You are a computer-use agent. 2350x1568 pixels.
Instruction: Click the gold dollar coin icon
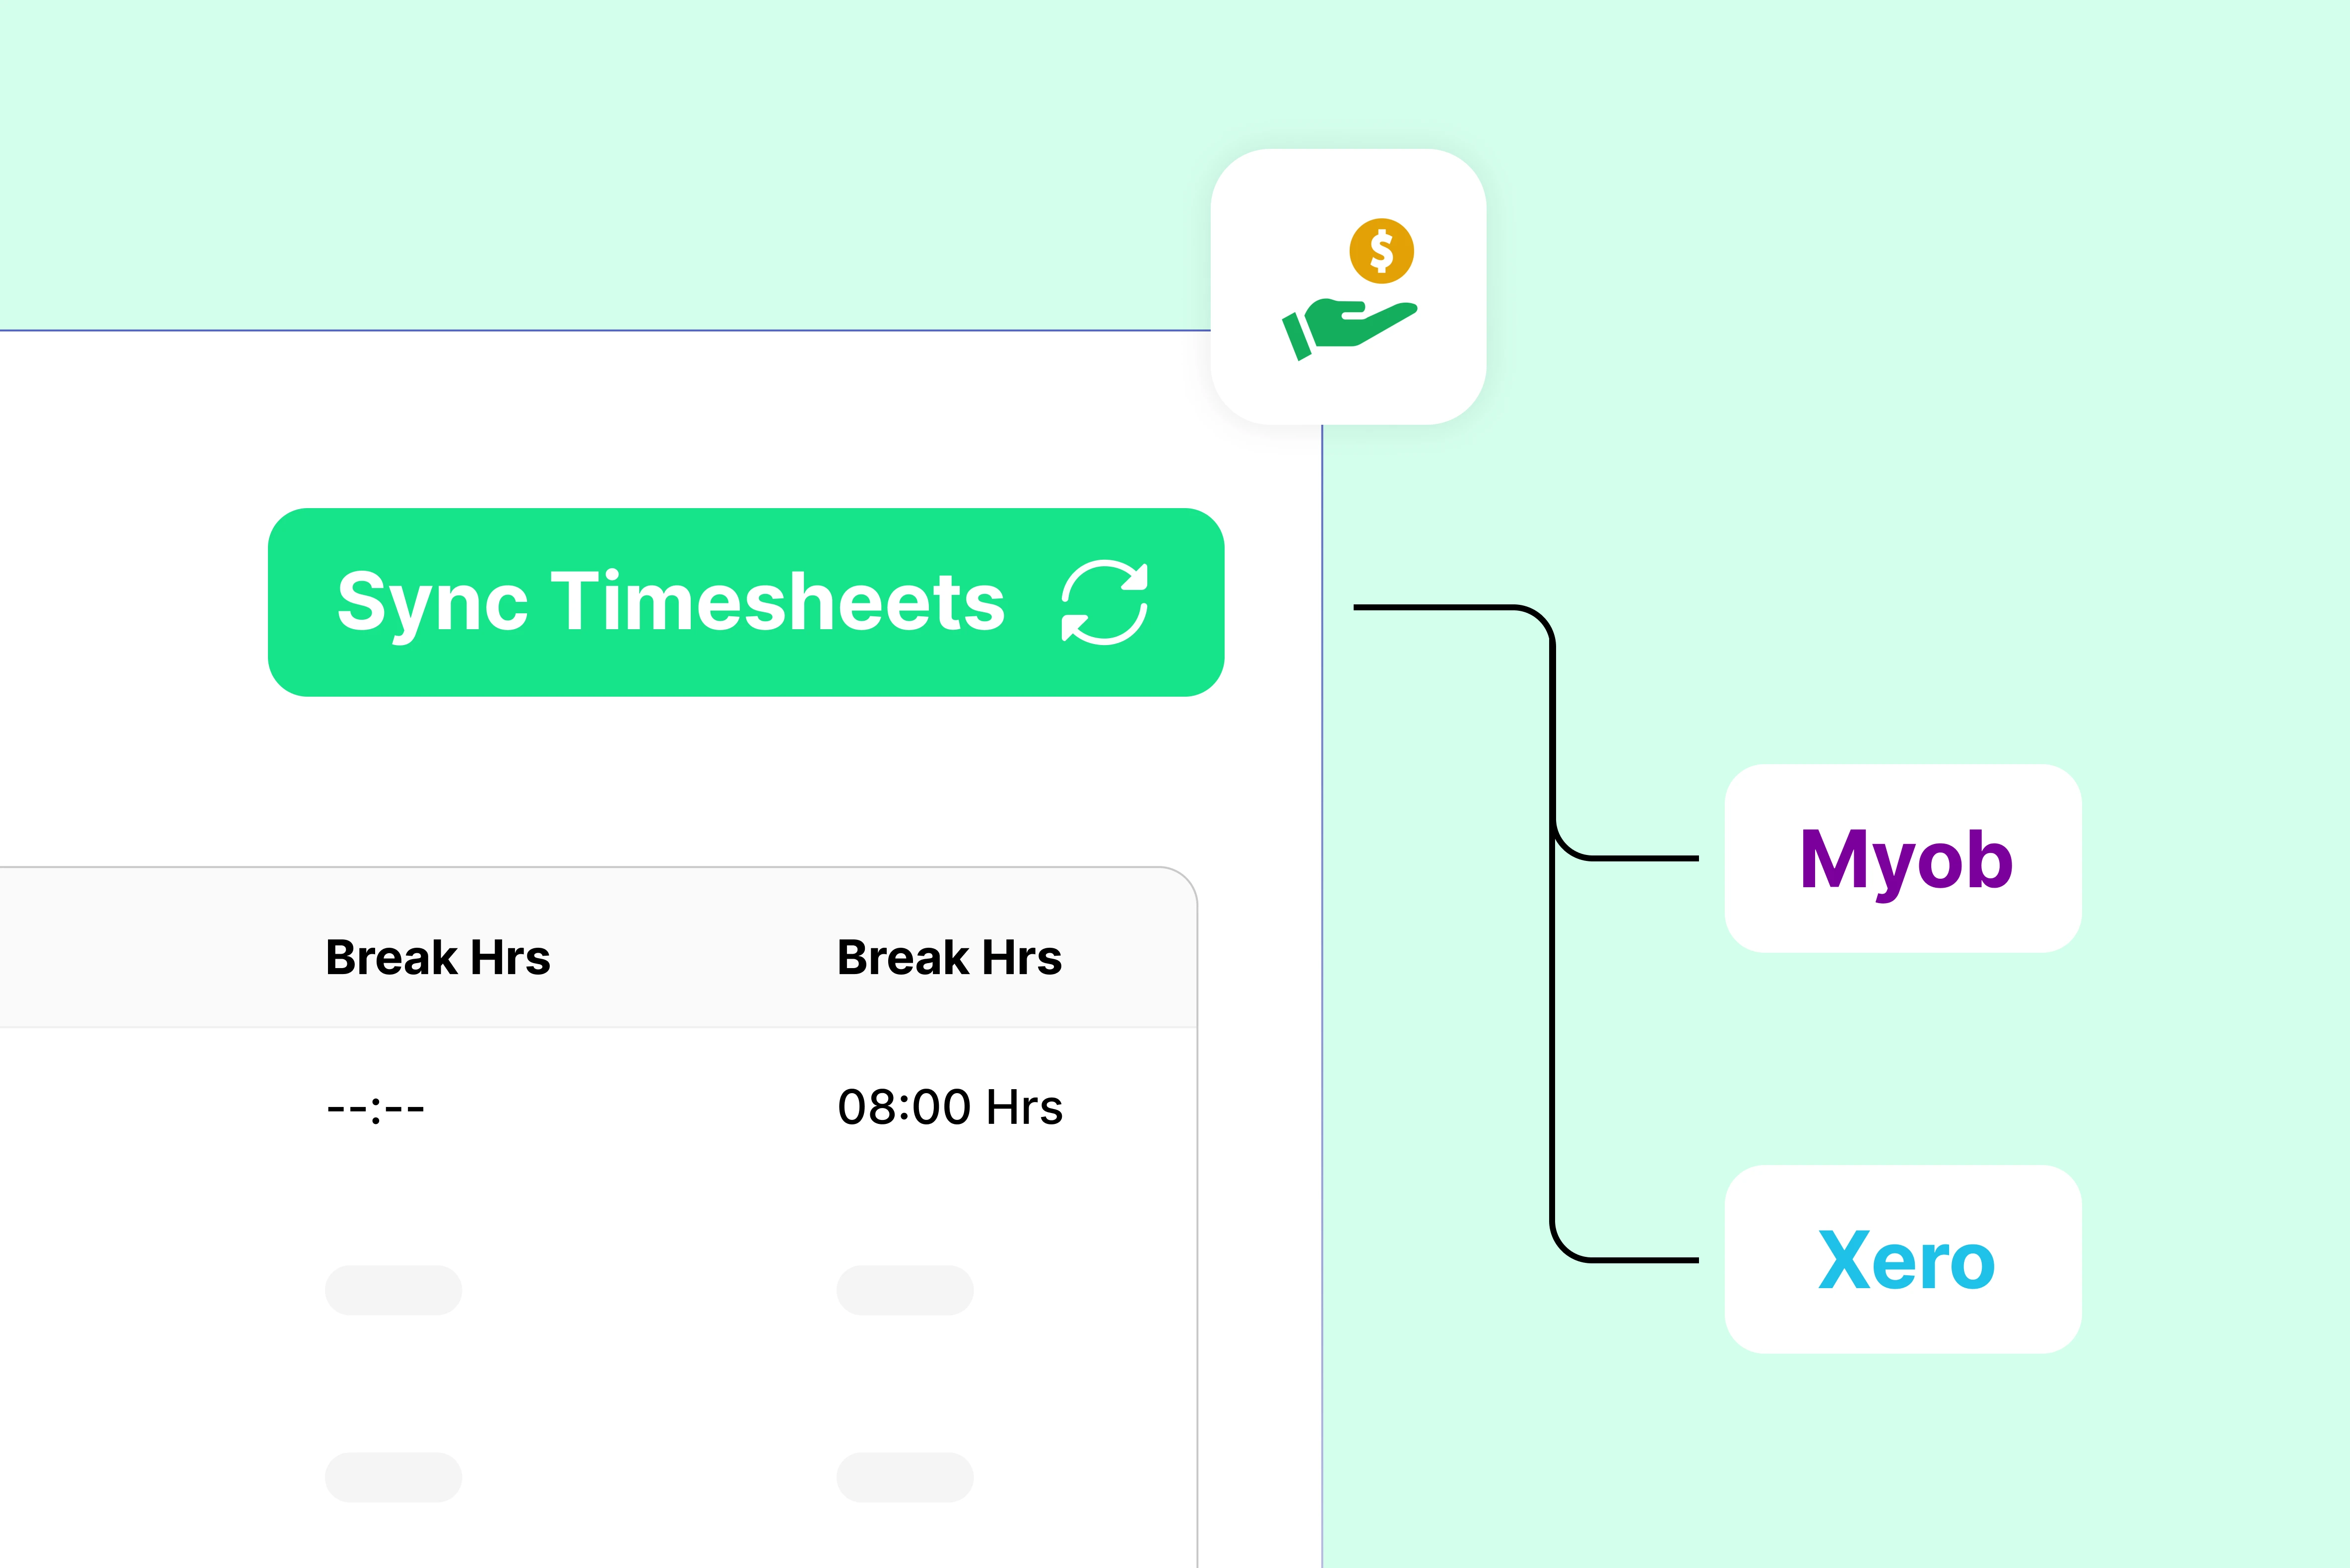[1381, 251]
